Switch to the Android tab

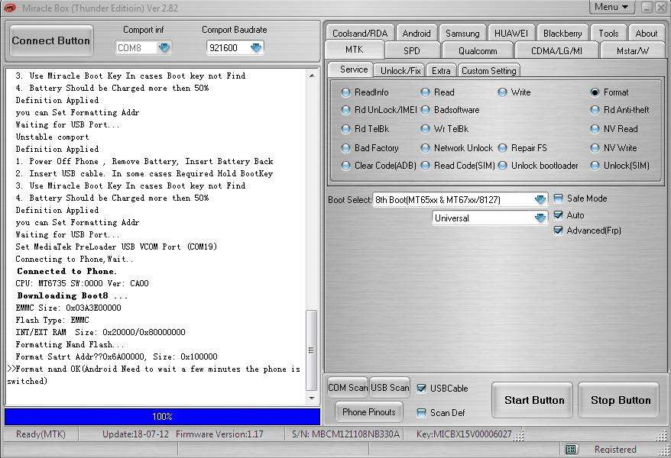pos(417,33)
